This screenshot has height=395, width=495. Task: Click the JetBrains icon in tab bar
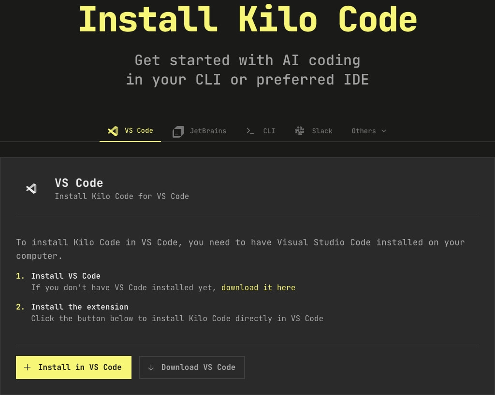(x=178, y=131)
